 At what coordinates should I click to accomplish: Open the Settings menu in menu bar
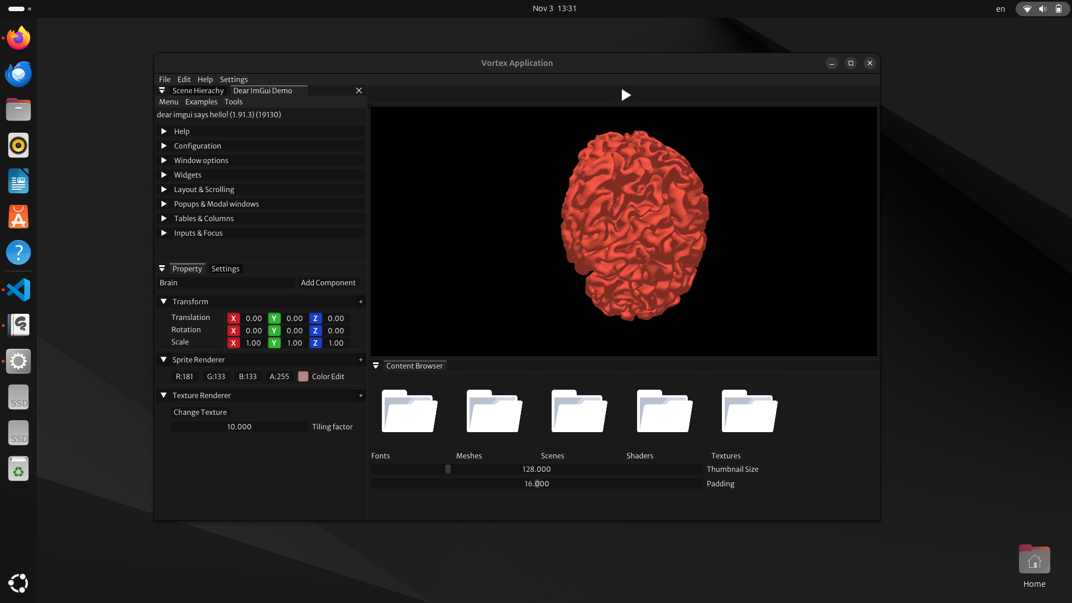coord(233,79)
